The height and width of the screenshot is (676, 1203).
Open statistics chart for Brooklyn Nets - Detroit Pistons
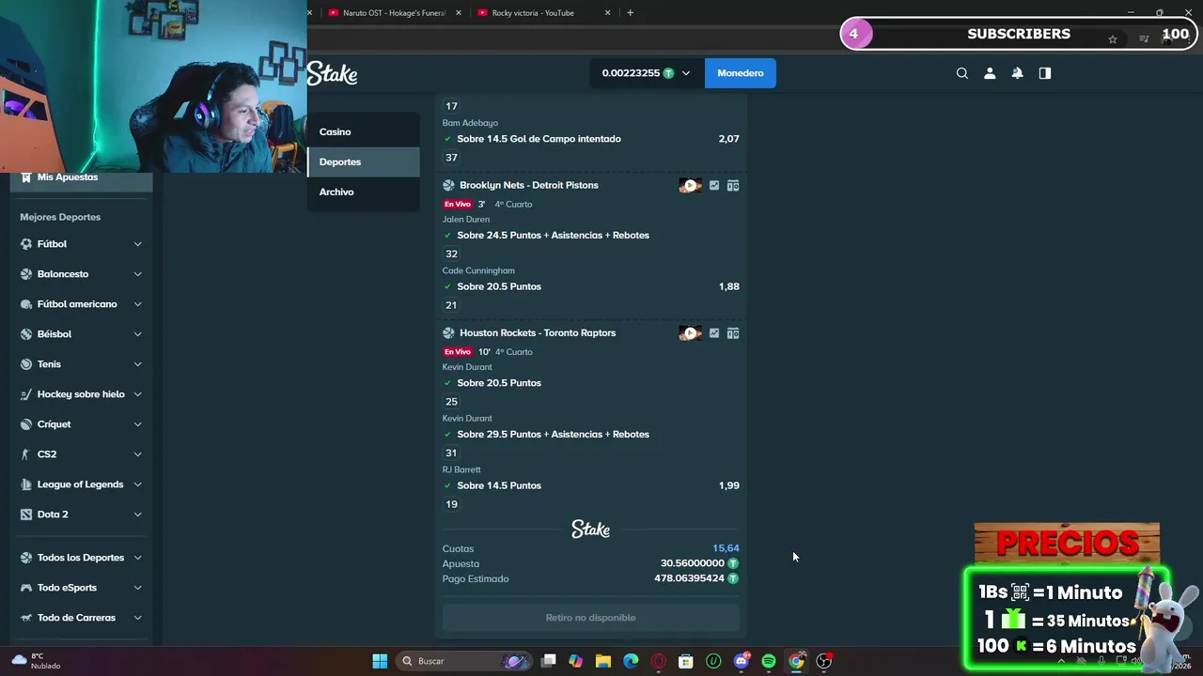tap(714, 186)
